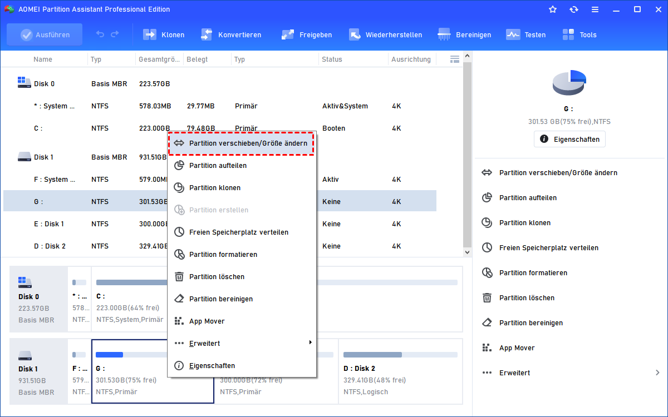Click the Ausführen apply button
The height and width of the screenshot is (417, 668).
45,34
